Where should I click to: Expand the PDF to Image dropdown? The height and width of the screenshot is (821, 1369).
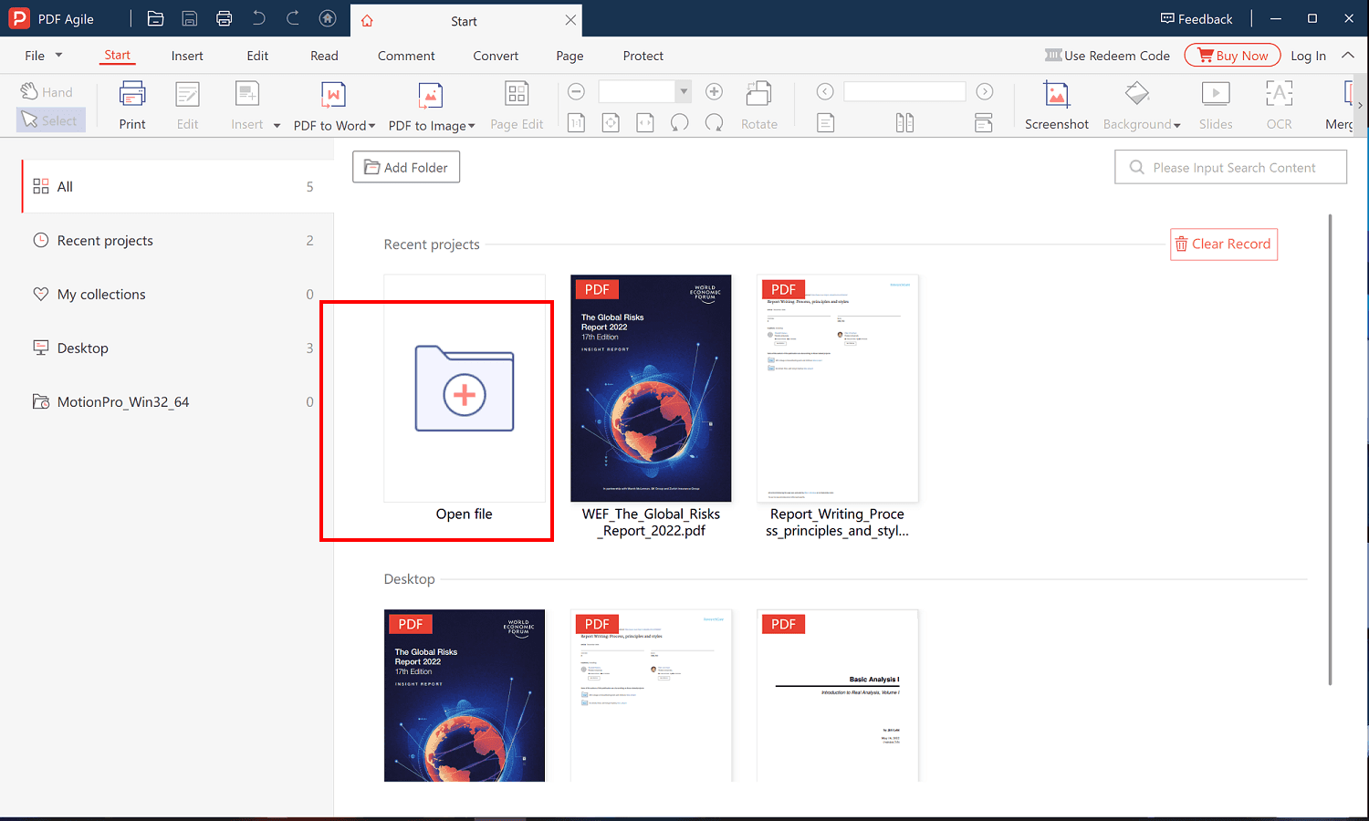coord(472,126)
